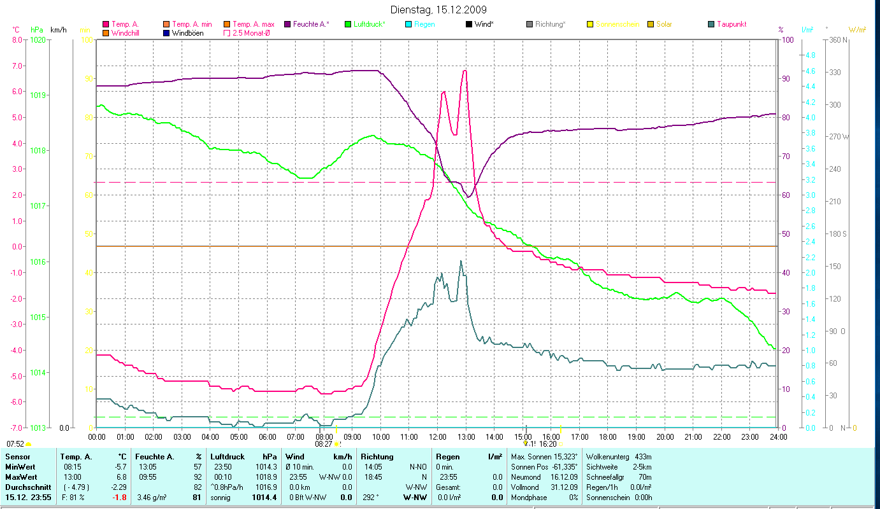The height and width of the screenshot is (509, 880).
Task: Click the sonnig weather status text
Action: (x=222, y=497)
